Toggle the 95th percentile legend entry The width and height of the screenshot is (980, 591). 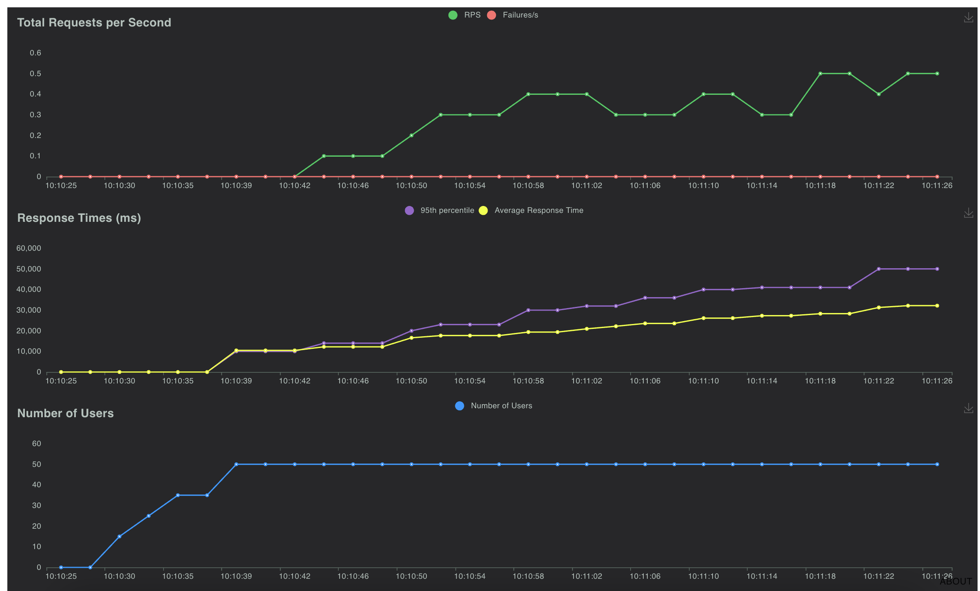coord(439,210)
